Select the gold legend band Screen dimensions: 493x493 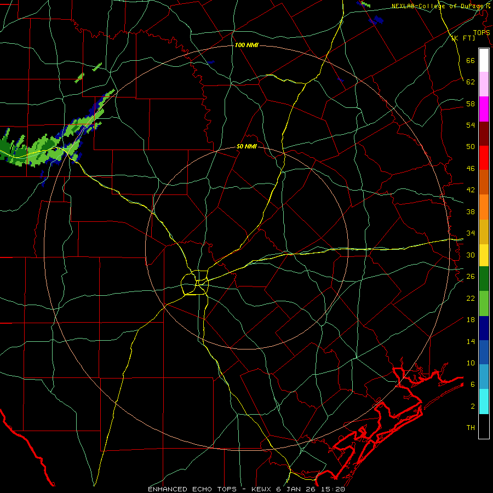[x=484, y=232]
